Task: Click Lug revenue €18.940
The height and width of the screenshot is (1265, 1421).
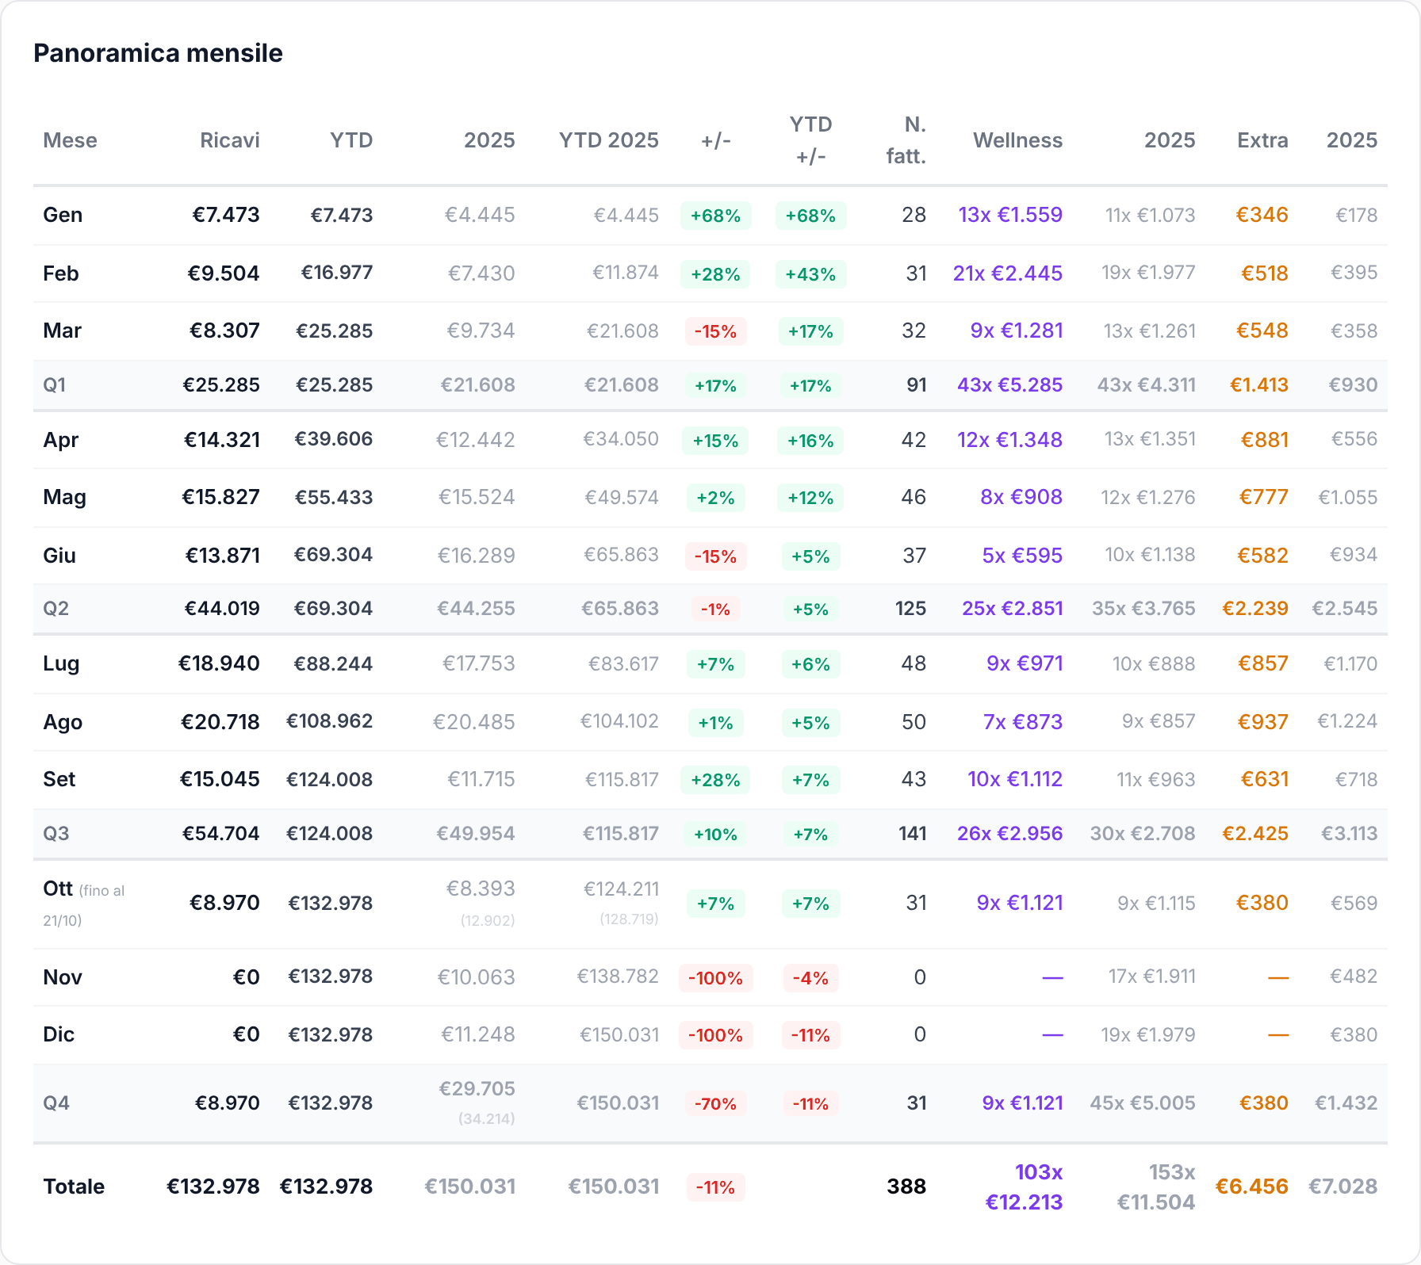Action: click(219, 663)
